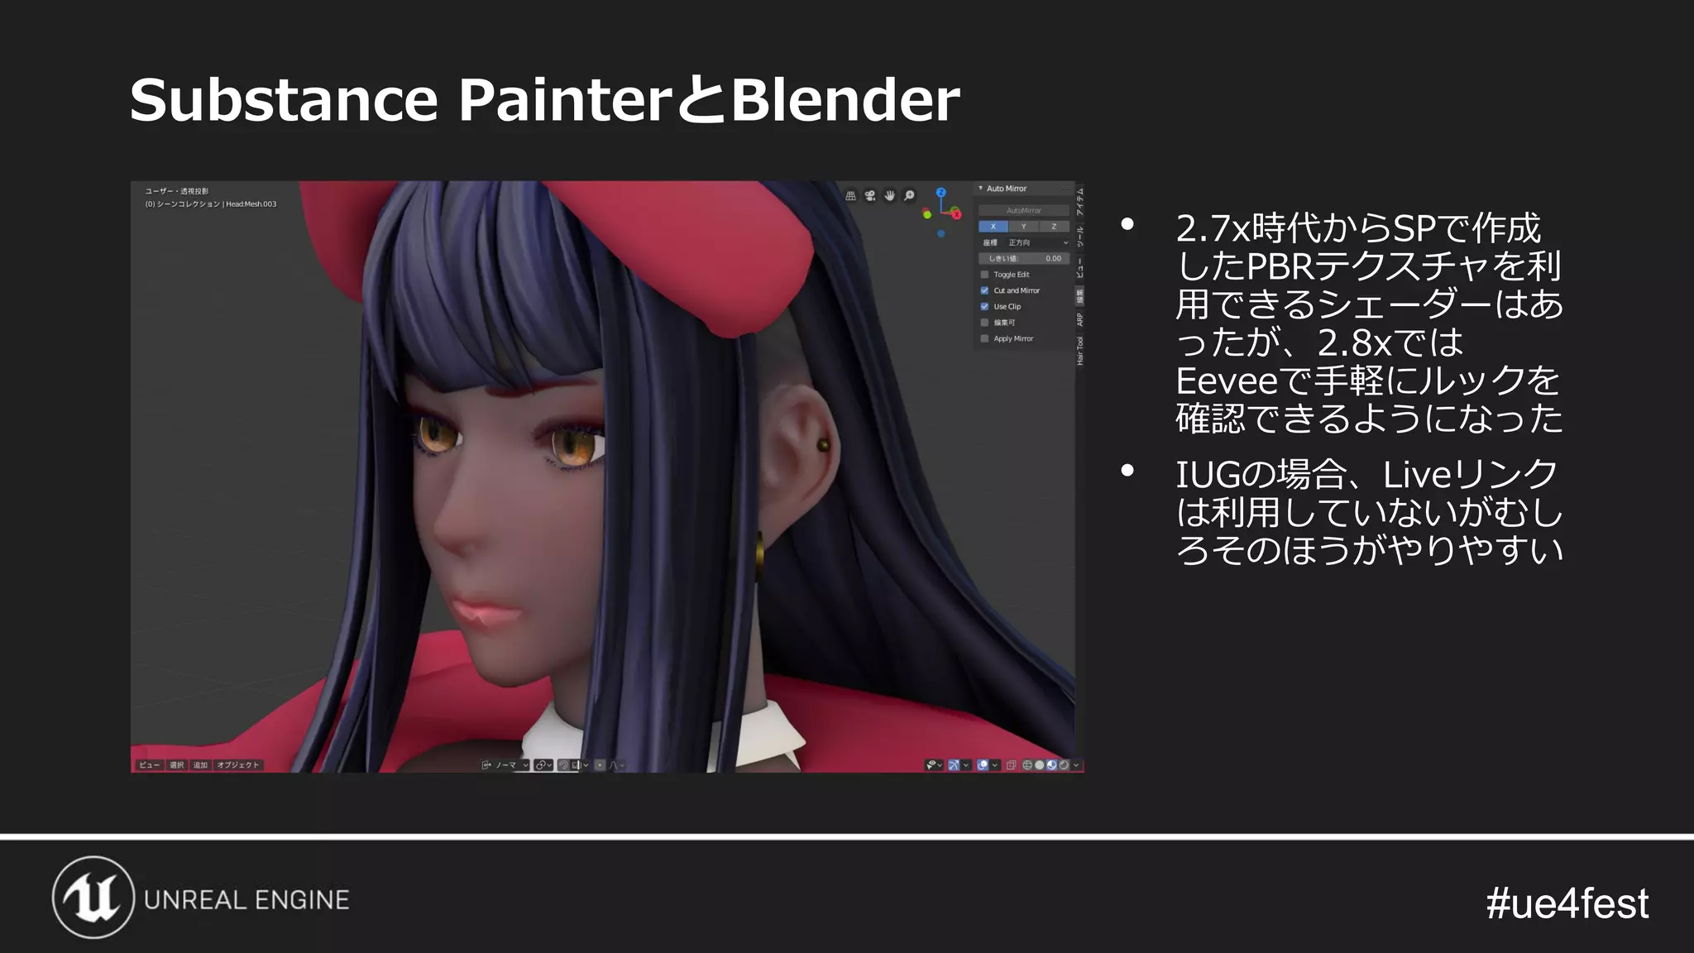The width and height of the screenshot is (1694, 953).
Task: Open the 追加 menu
Action: [200, 765]
